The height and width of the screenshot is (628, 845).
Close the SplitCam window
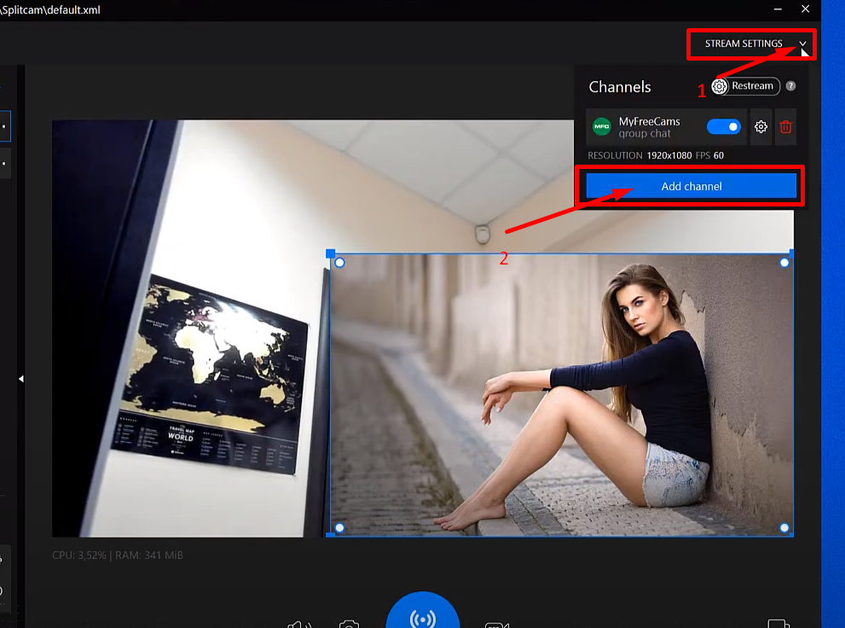click(x=805, y=9)
